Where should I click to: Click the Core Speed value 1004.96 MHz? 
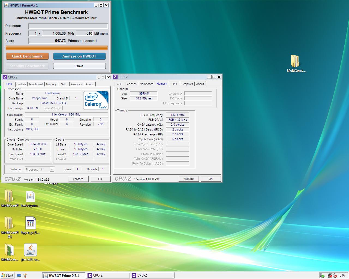point(38,144)
